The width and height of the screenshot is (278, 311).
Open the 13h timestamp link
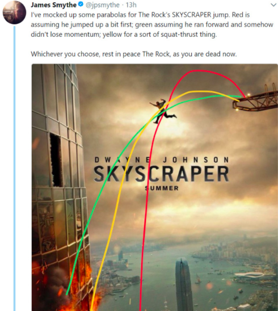(131, 5)
